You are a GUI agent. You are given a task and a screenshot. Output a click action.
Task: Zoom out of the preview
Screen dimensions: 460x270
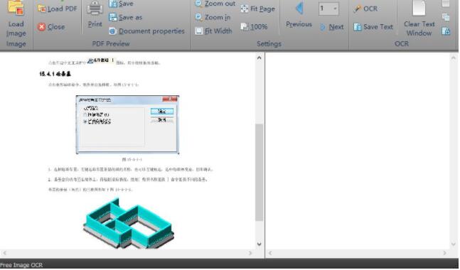[x=215, y=4]
